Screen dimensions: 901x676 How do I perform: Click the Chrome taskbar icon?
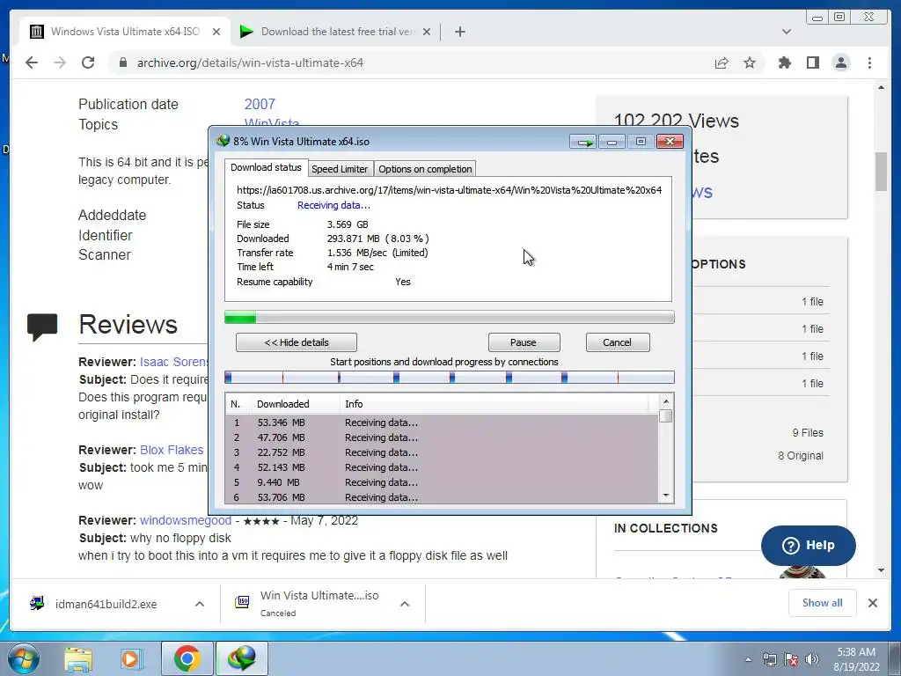187,658
